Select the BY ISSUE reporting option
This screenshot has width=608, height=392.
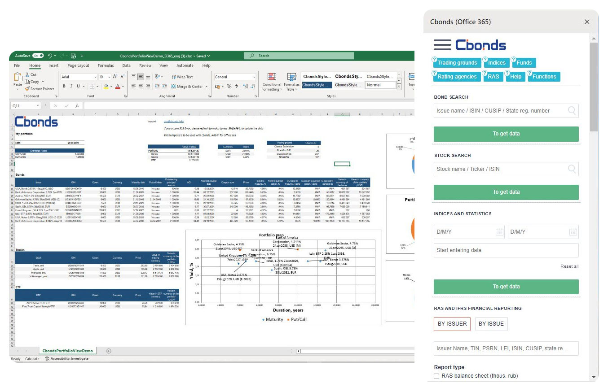491,324
